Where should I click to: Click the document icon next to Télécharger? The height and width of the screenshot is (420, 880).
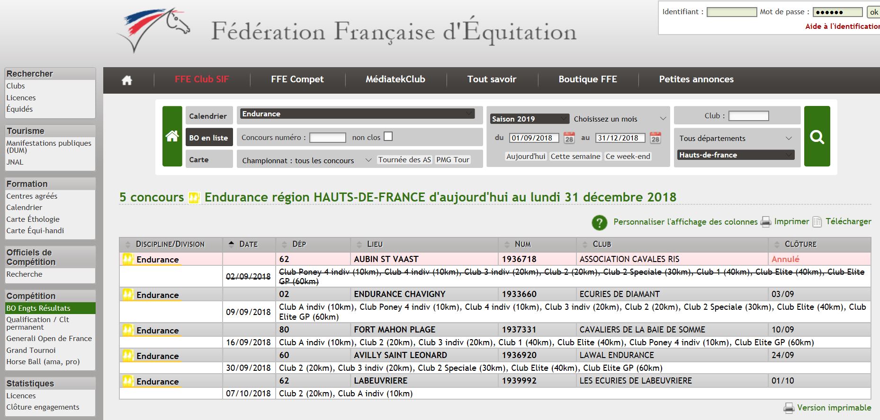tap(817, 221)
